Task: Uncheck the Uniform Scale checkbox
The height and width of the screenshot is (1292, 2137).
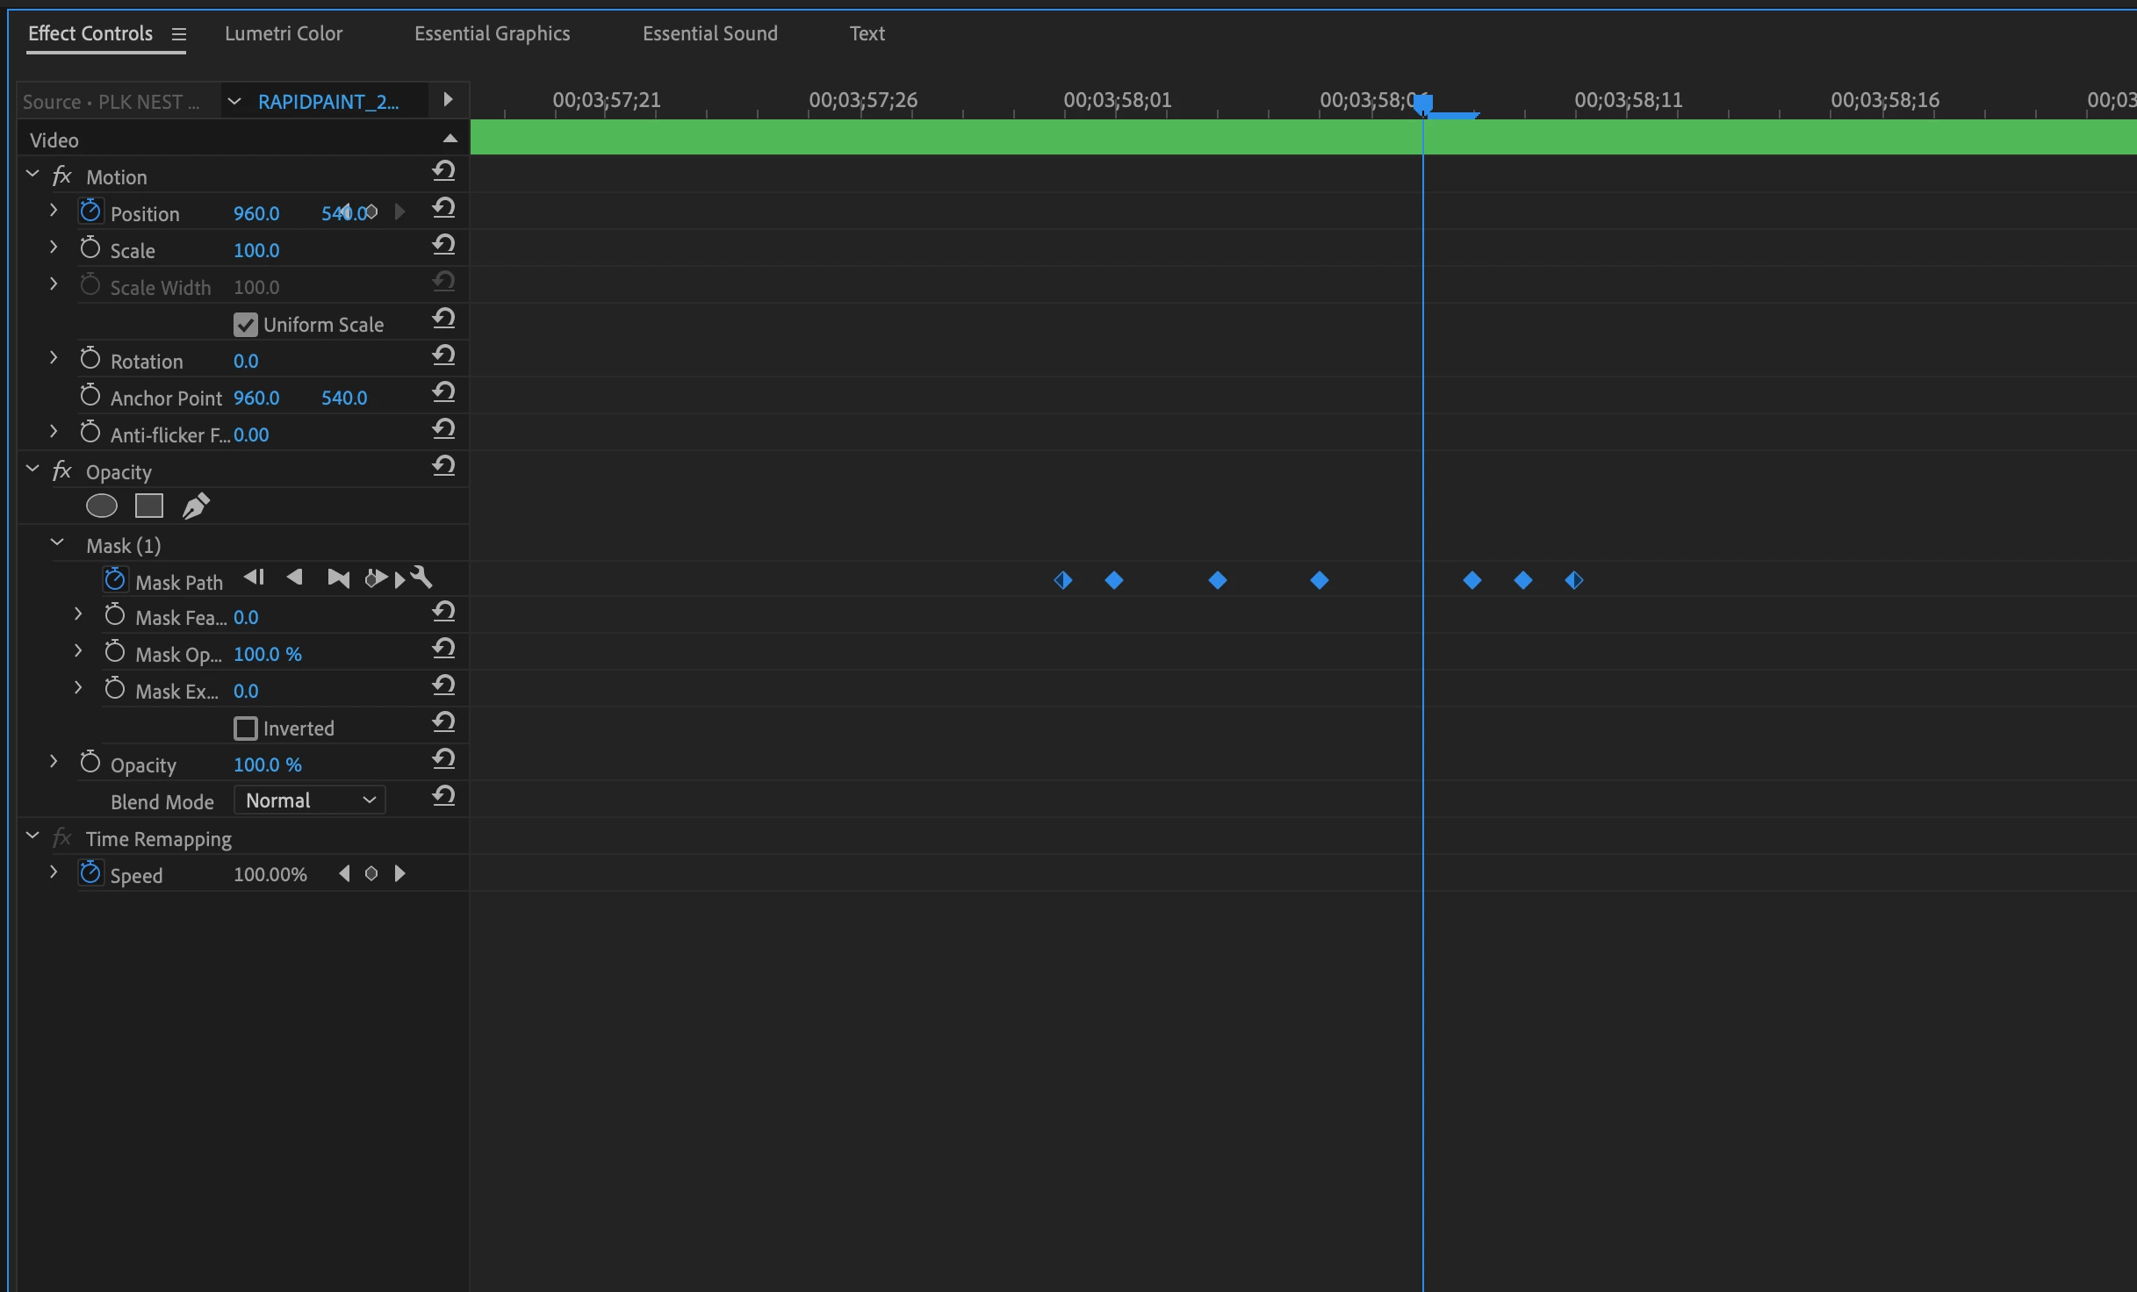Action: [246, 325]
